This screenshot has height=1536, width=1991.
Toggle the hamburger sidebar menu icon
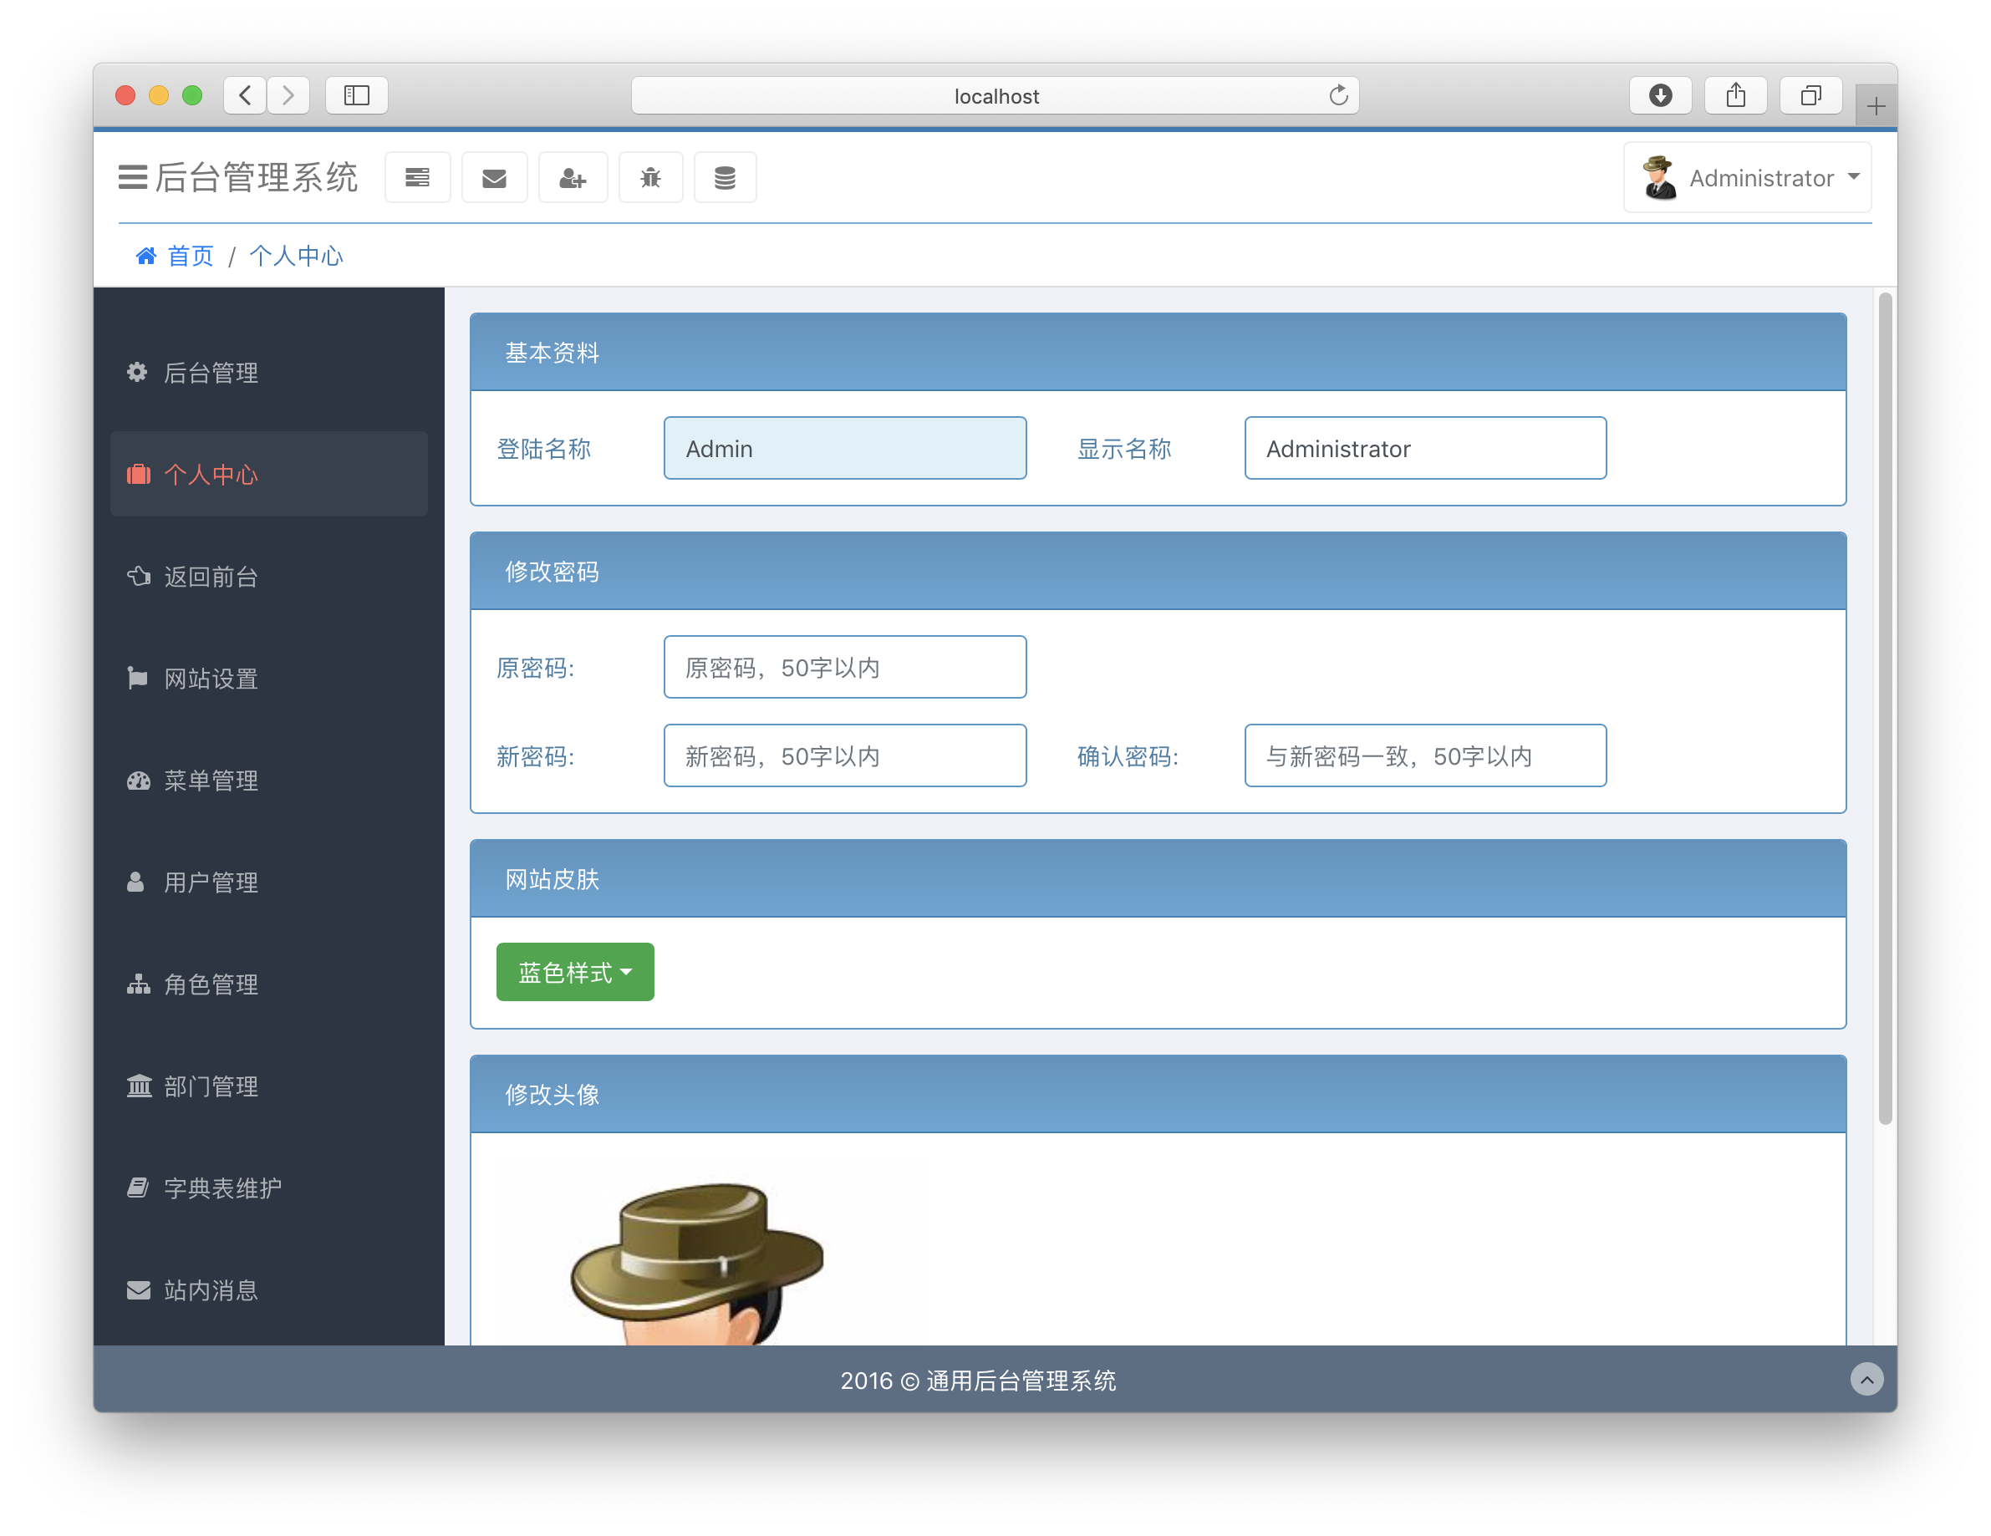132,177
